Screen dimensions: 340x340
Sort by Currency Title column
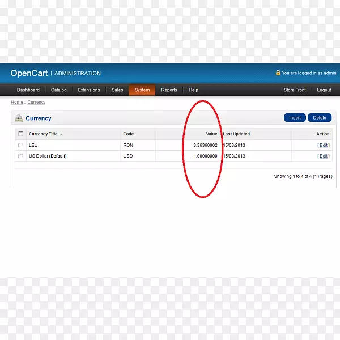[43, 134]
